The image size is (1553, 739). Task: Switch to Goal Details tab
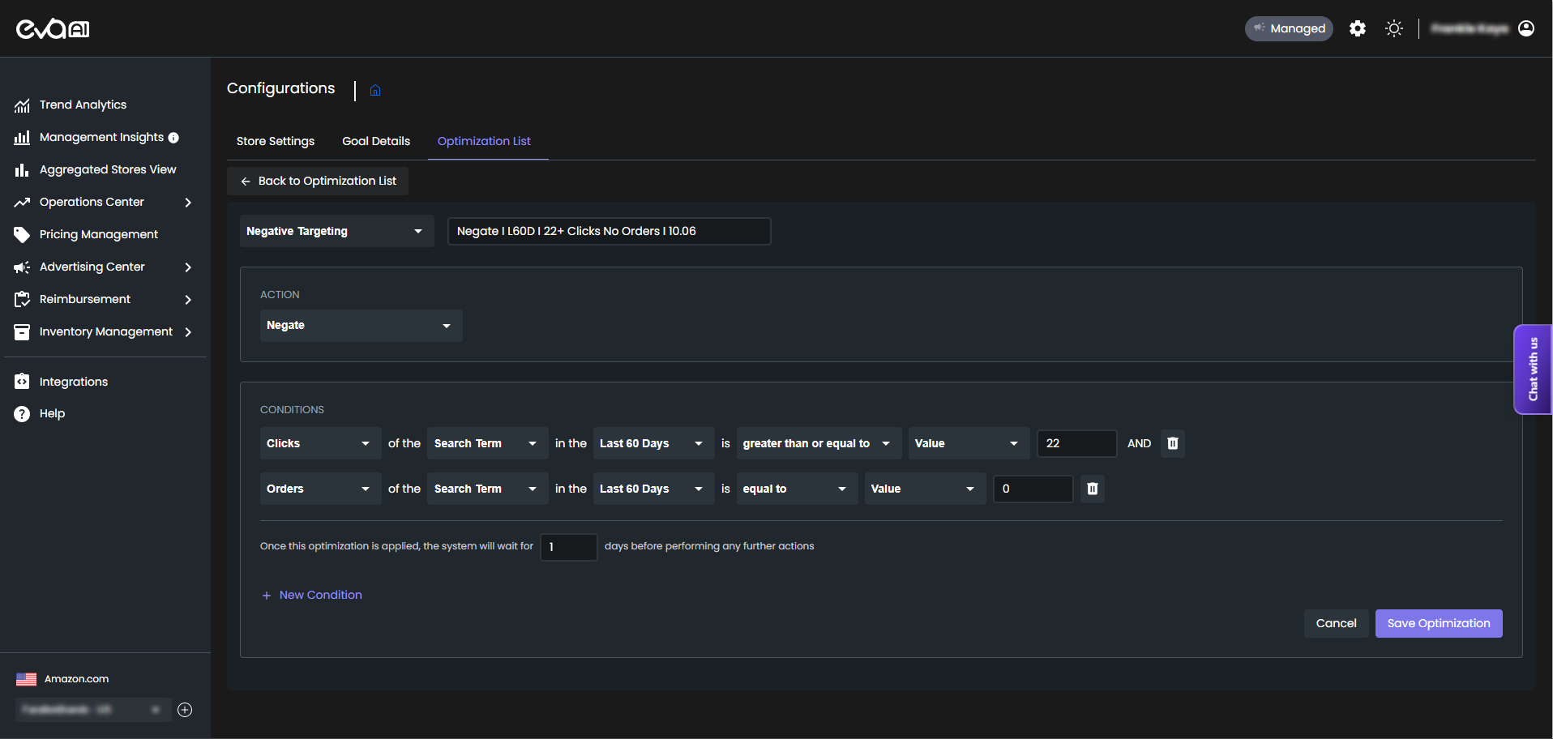[376, 141]
